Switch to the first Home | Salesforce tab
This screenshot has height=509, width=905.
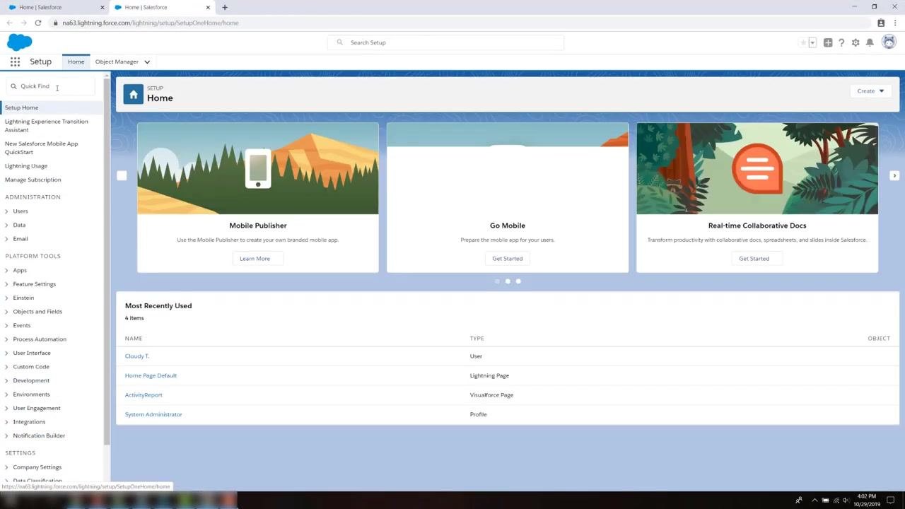(x=54, y=7)
